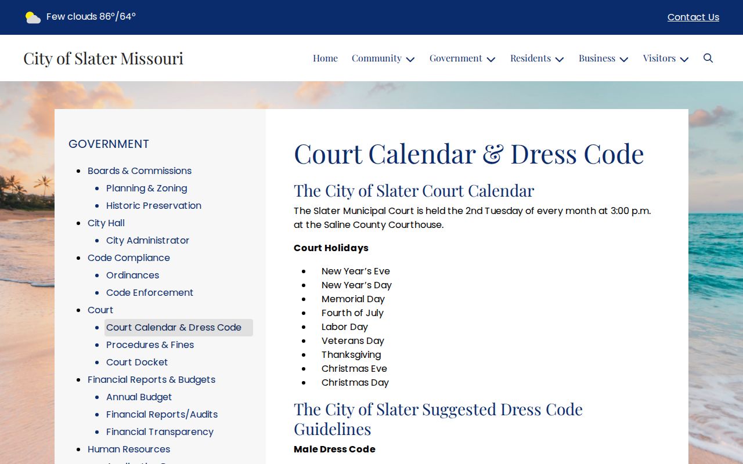This screenshot has height=464, width=743.
Task: Open Code Compliance in sidebar
Action: coord(129,258)
